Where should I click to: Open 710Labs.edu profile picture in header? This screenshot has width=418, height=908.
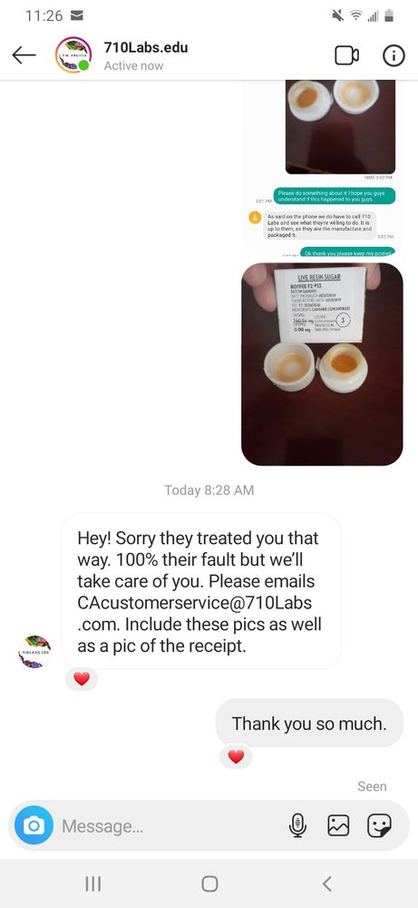(73, 55)
